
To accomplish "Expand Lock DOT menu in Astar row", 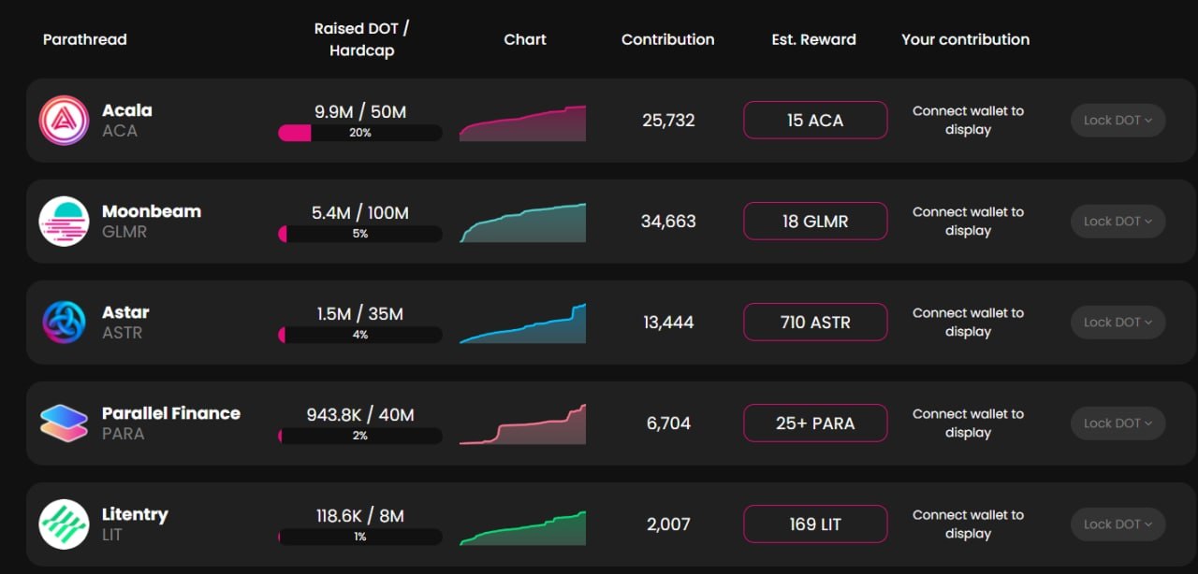I will 1118,323.
